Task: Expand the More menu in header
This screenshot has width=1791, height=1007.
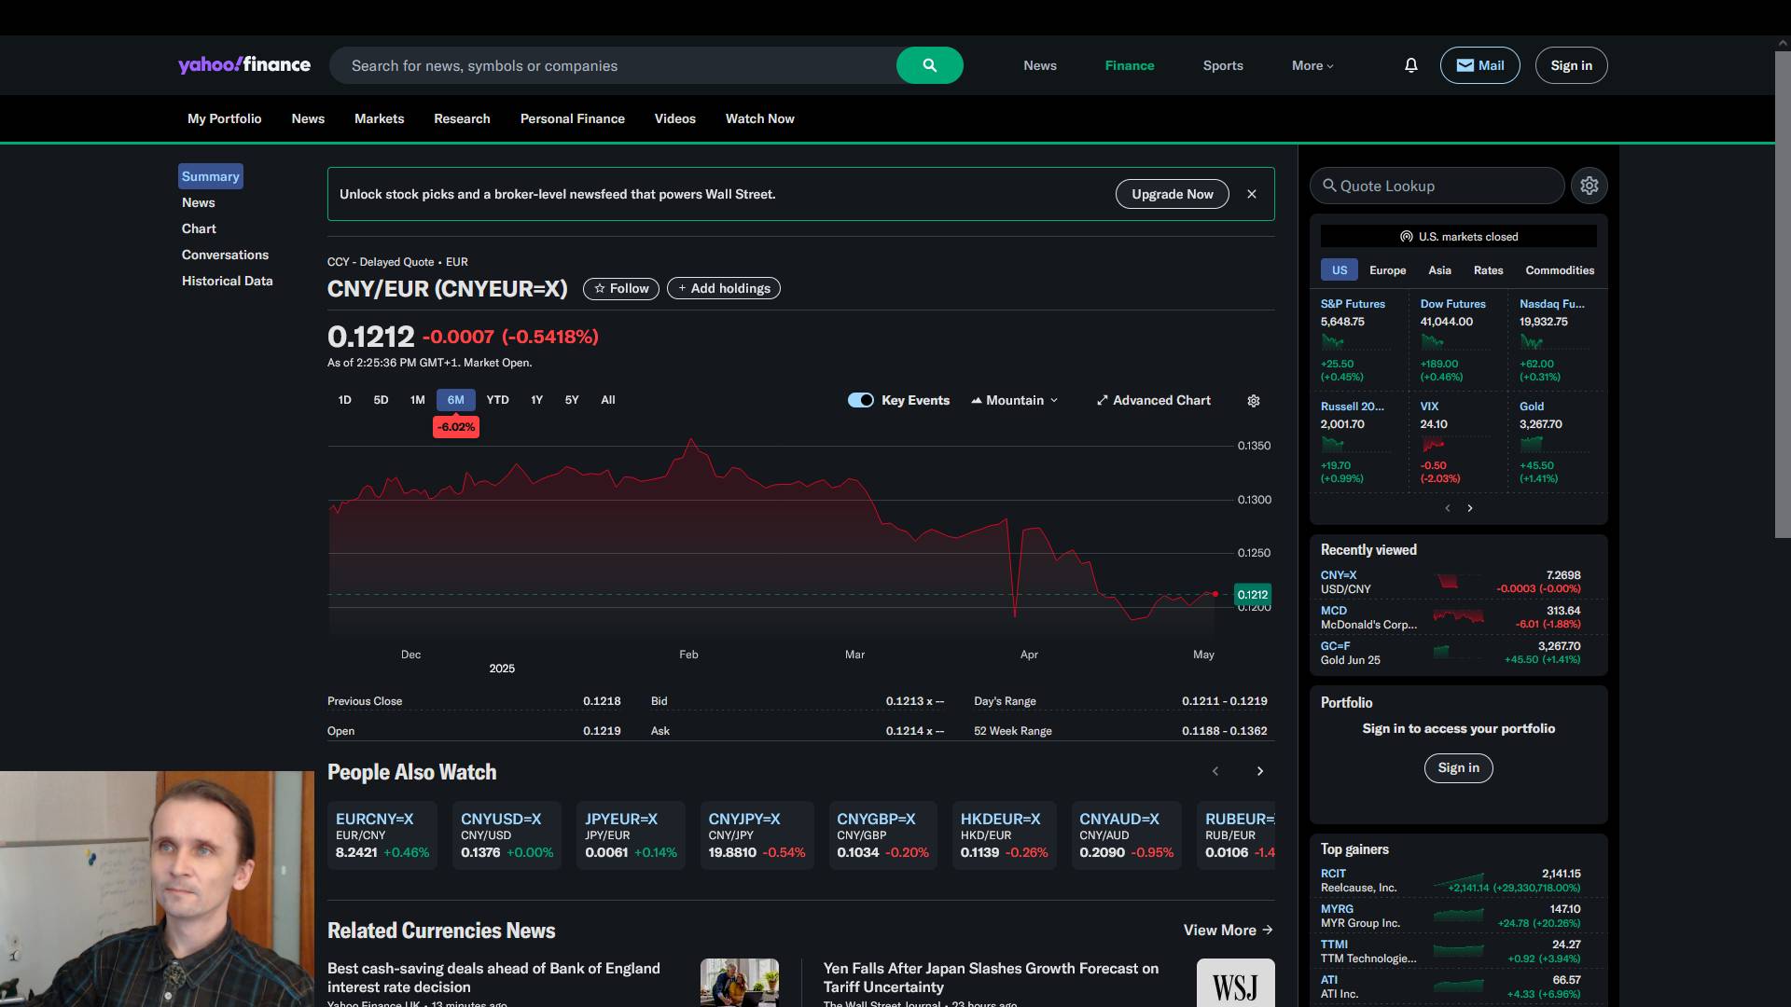Action: (x=1312, y=65)
